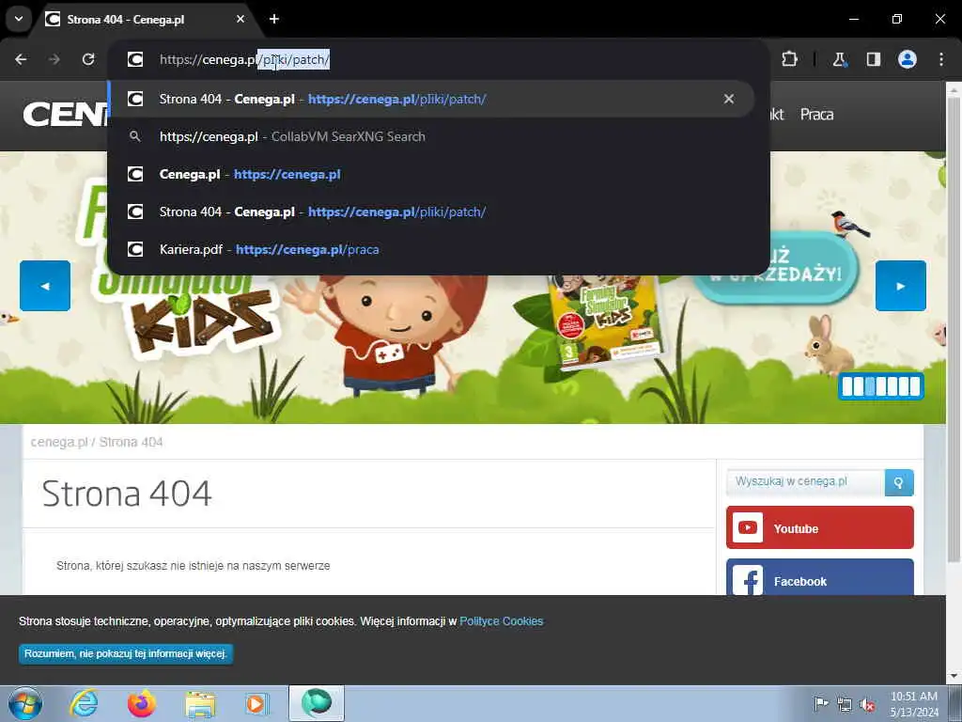962x722 pixels.
Task: Open the network tray icon
Action: (x=845, y=704)
